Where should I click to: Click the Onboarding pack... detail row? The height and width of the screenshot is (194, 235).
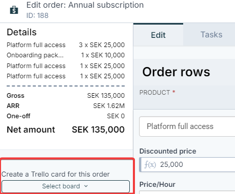pyautogui.click(x=66, y=55)
